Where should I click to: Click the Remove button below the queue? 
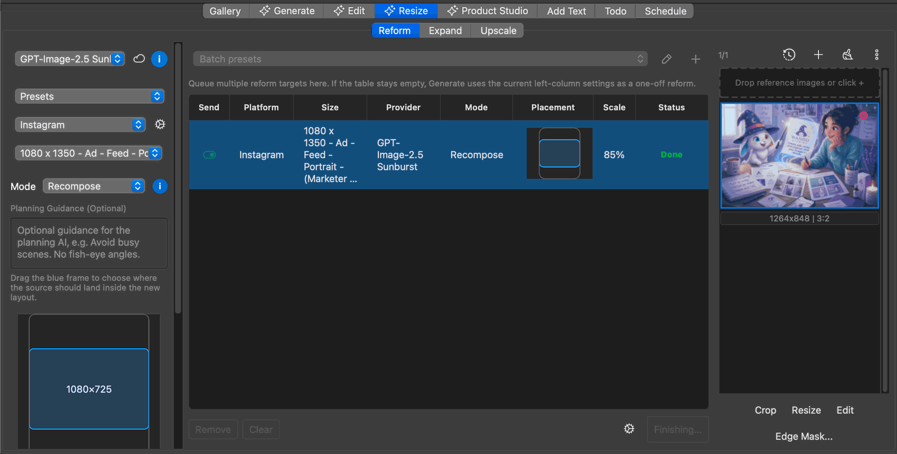tap(213, 429)
